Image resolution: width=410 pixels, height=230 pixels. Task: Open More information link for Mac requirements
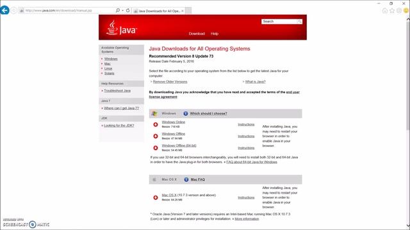(247, 218)
